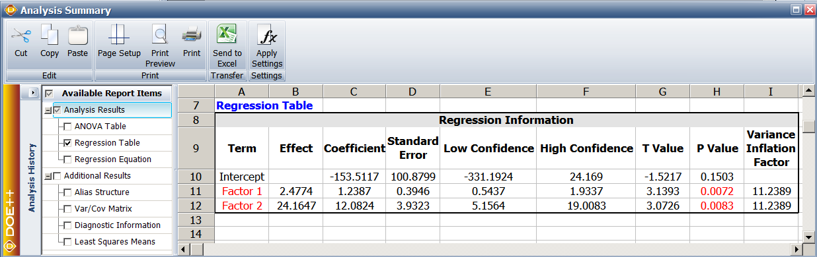Image resolution: width=817 pixels, height=257 pixels.
Task: Collapse the Additional Results tree node
Action: coord(48,177)
